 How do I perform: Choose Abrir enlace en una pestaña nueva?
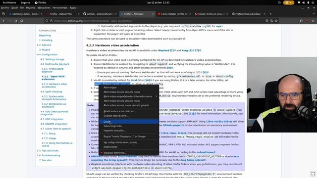pos(129,92)
